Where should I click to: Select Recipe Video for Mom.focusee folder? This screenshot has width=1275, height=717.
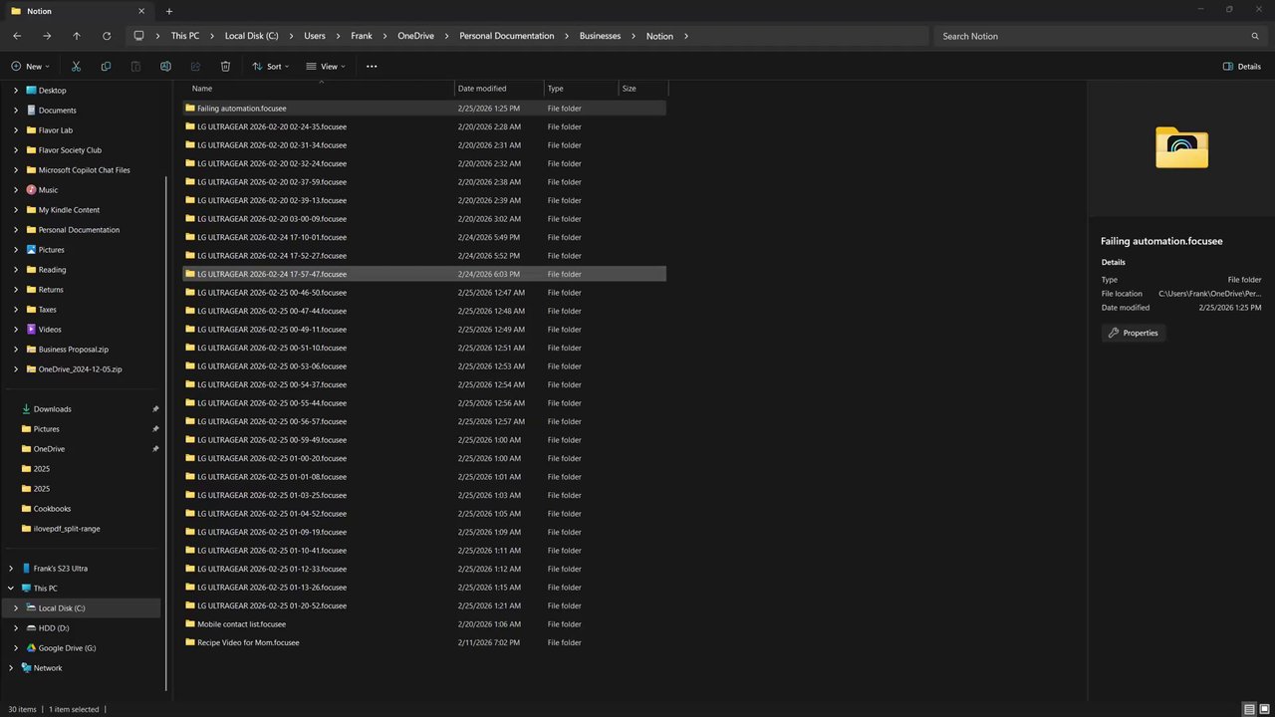click(424, 642)
